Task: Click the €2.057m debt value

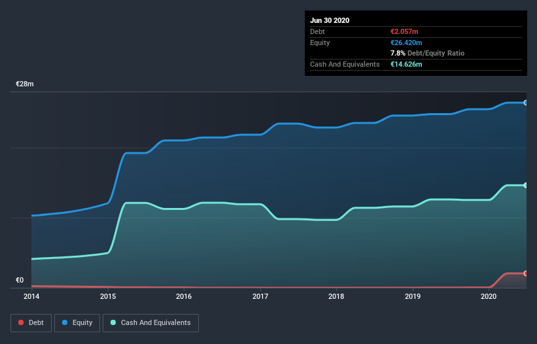Action: [x=404, y=31]
